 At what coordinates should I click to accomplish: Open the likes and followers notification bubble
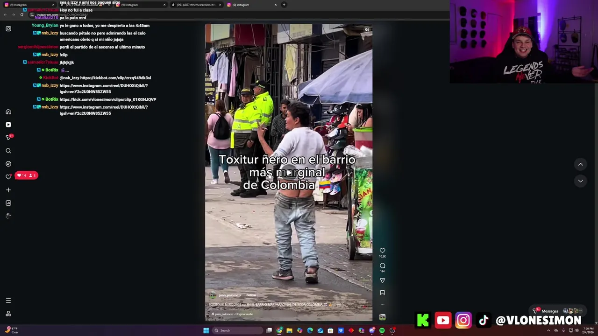click(x=26, y=175)
